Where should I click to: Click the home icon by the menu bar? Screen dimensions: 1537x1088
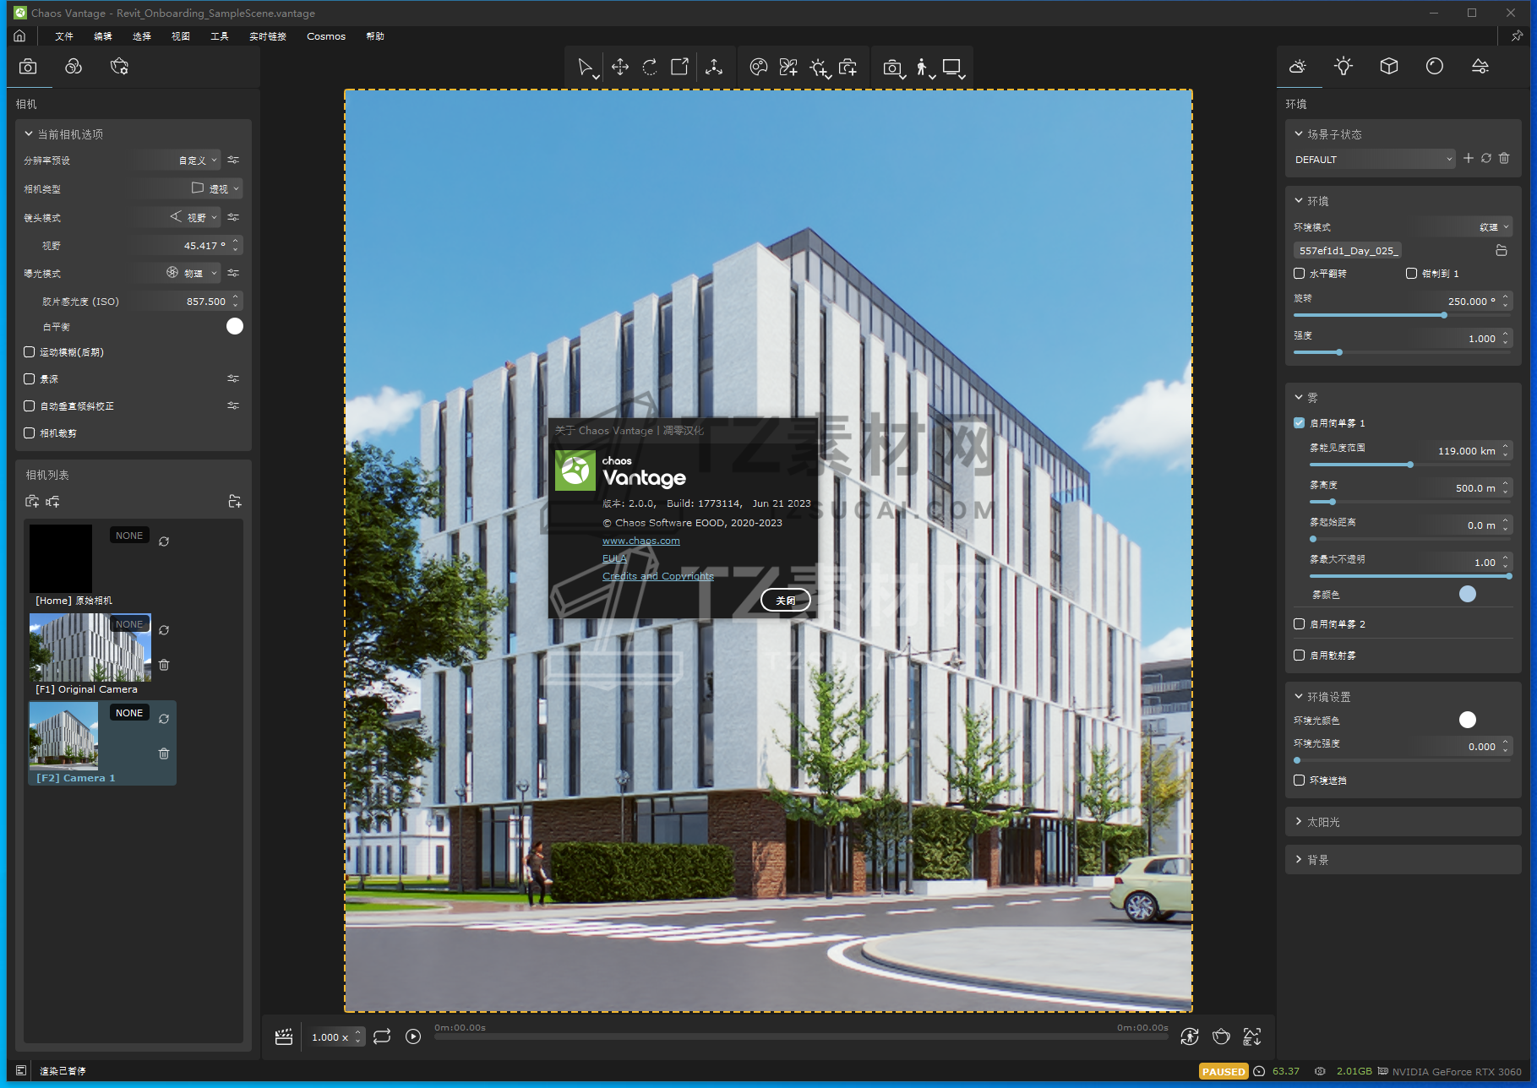point(19,36)
